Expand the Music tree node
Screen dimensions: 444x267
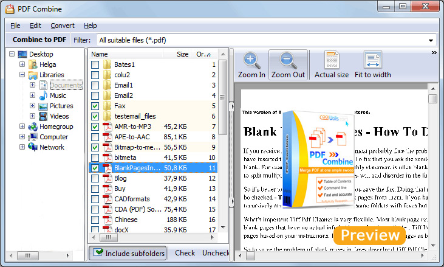tap(33, 95)
